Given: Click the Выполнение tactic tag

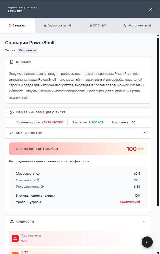Looking at the screenshot, I should (28, 50).
